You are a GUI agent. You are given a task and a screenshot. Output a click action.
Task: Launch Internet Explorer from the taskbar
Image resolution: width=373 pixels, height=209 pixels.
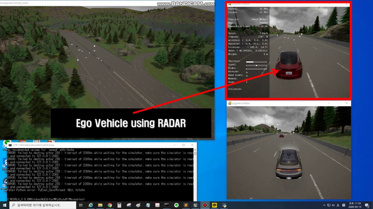point(91,205)
